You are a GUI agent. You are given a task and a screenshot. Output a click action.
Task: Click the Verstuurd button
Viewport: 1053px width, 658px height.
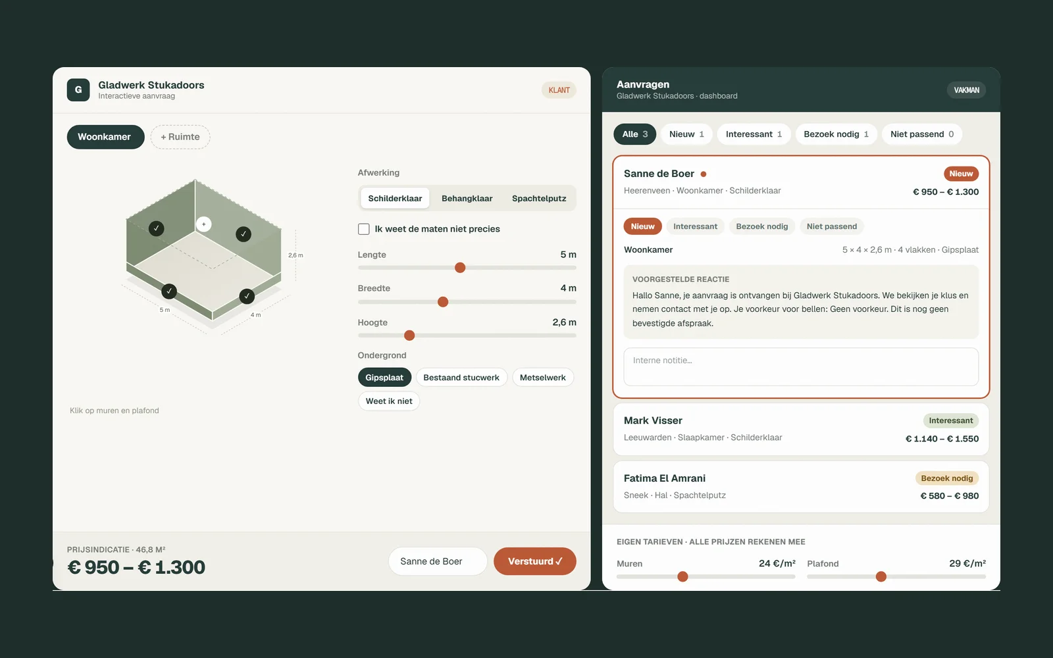[535, 561]
